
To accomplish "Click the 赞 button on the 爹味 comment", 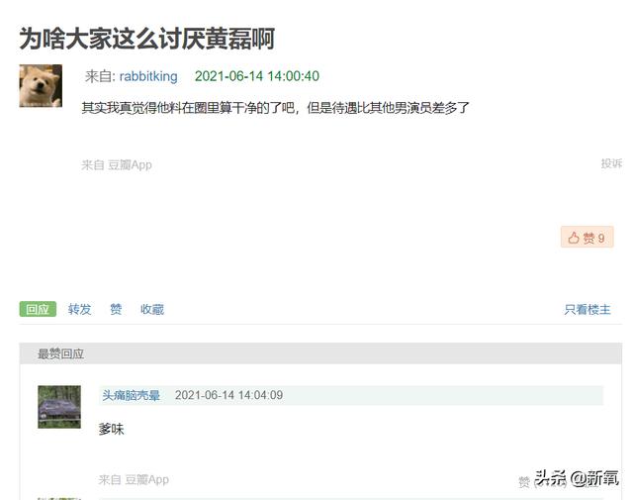I will coord(524,481).
